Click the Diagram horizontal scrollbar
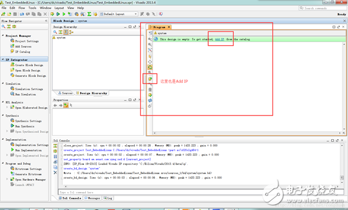 (247, 133)
